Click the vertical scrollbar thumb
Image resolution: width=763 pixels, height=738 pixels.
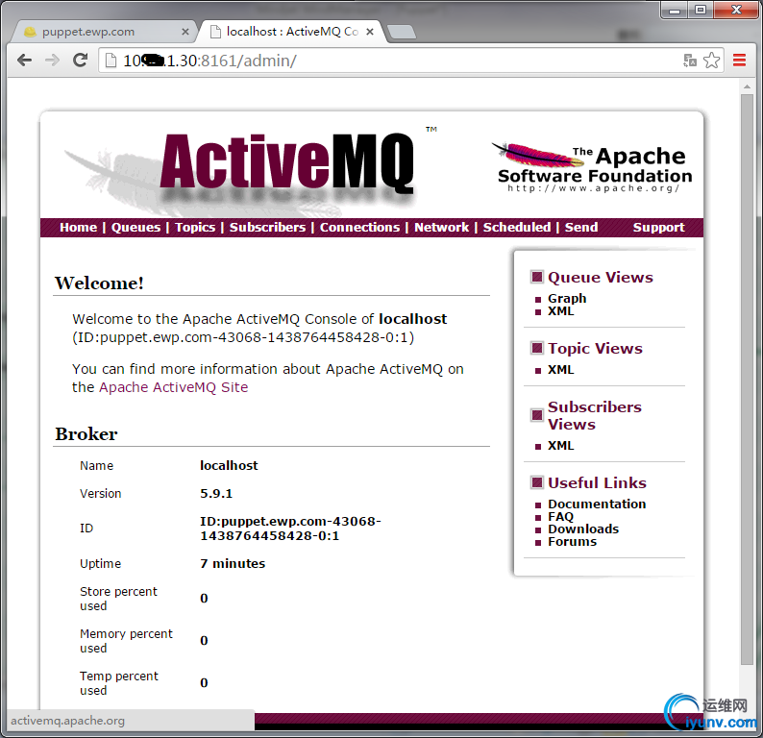pos(747,380)
